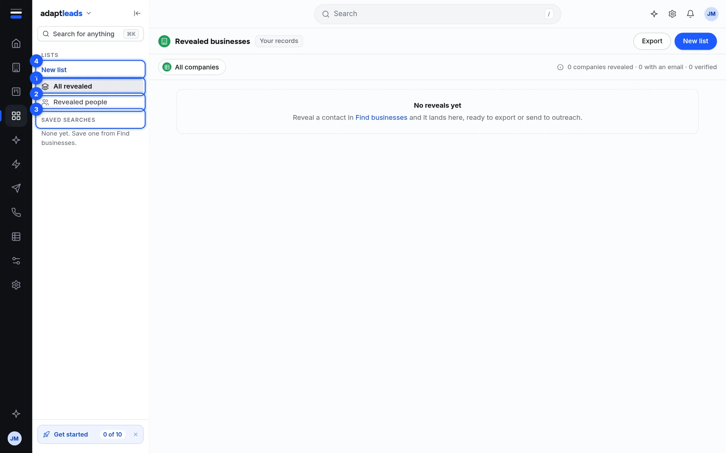Open the lightning bolt icon in left rail
The image size is (726, 453).
16,164
